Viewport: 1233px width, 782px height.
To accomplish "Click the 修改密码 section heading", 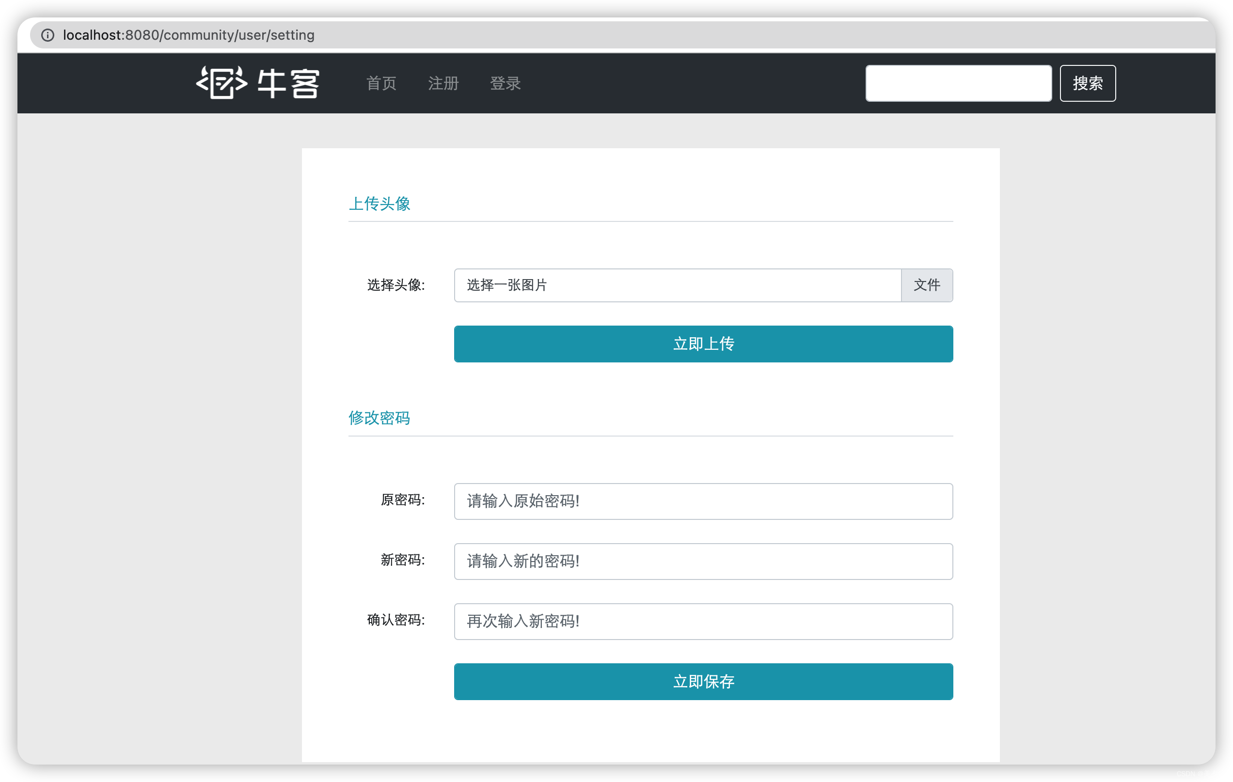I will coord(379,418).
